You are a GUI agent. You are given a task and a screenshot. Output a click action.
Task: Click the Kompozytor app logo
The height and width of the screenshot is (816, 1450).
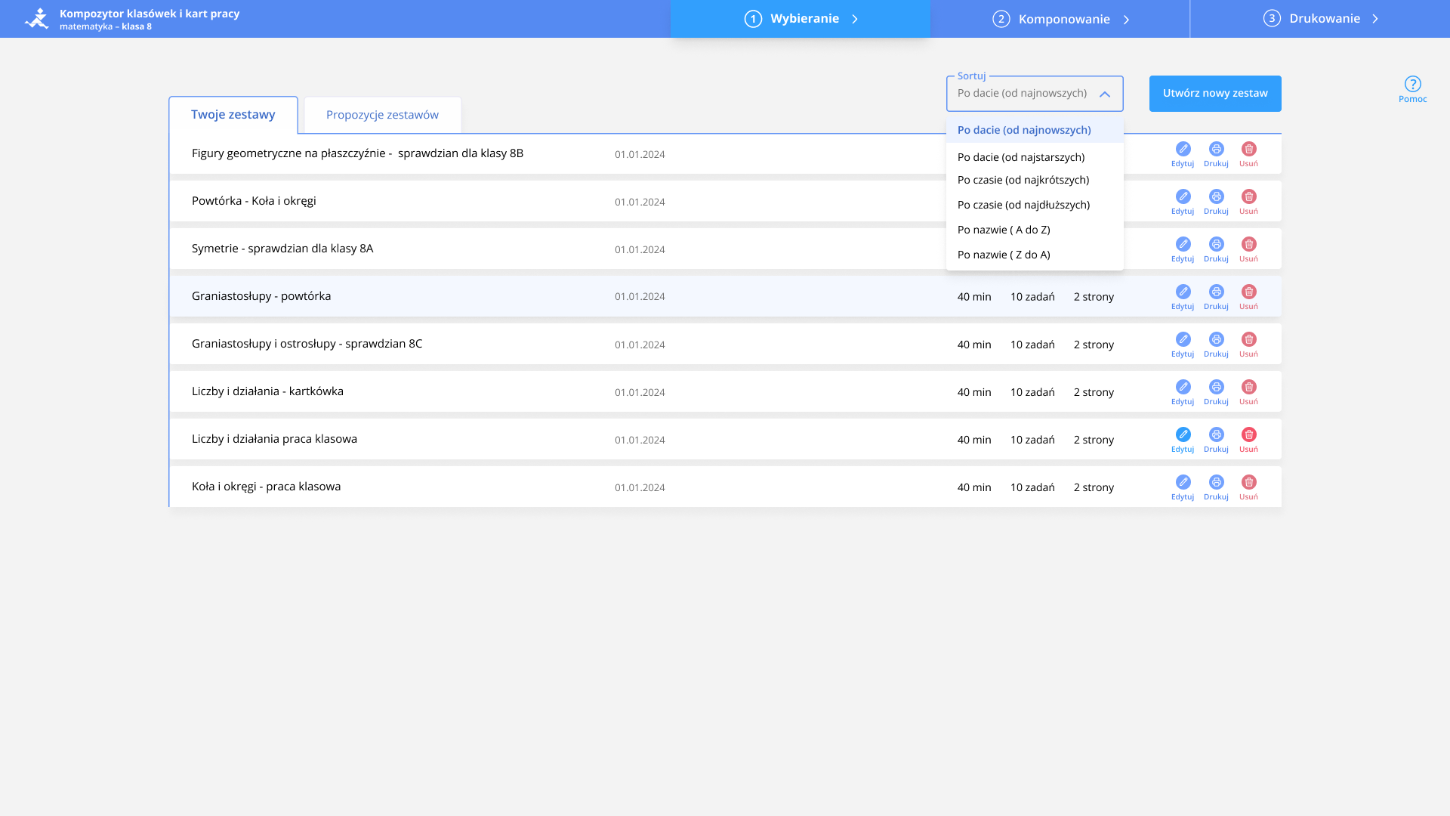coord(36,19)
